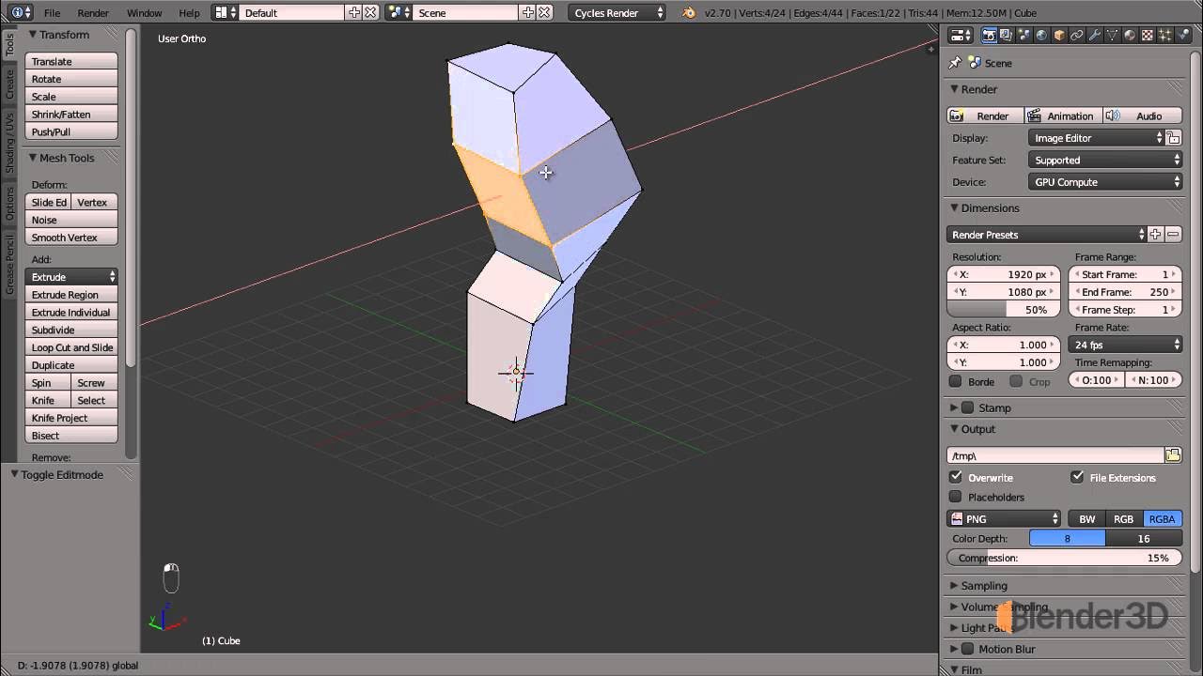Image resolution: width=1203 pixels, height=676 pixels.
Task: Add new scene with plus icon beside Scene
Action: (x=528, y=12)
